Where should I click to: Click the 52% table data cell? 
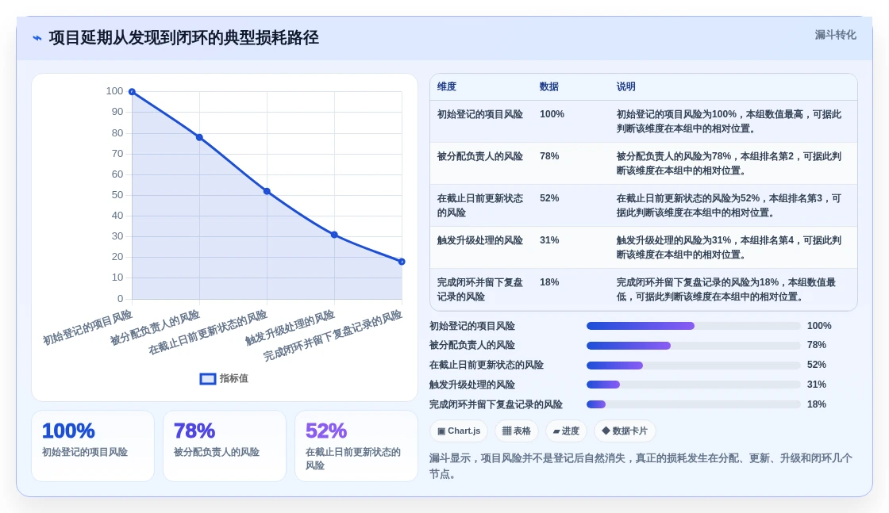(548, 198)
